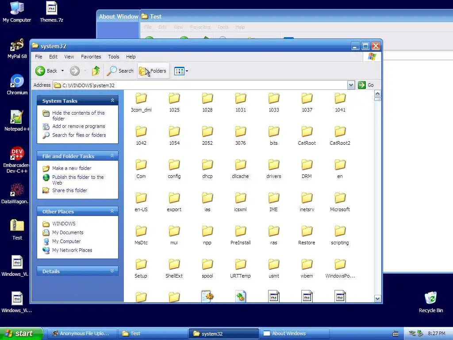The image size is (453, 340).
Task: Go to My Computer in Other Places
Action: [x=66, y=241]
